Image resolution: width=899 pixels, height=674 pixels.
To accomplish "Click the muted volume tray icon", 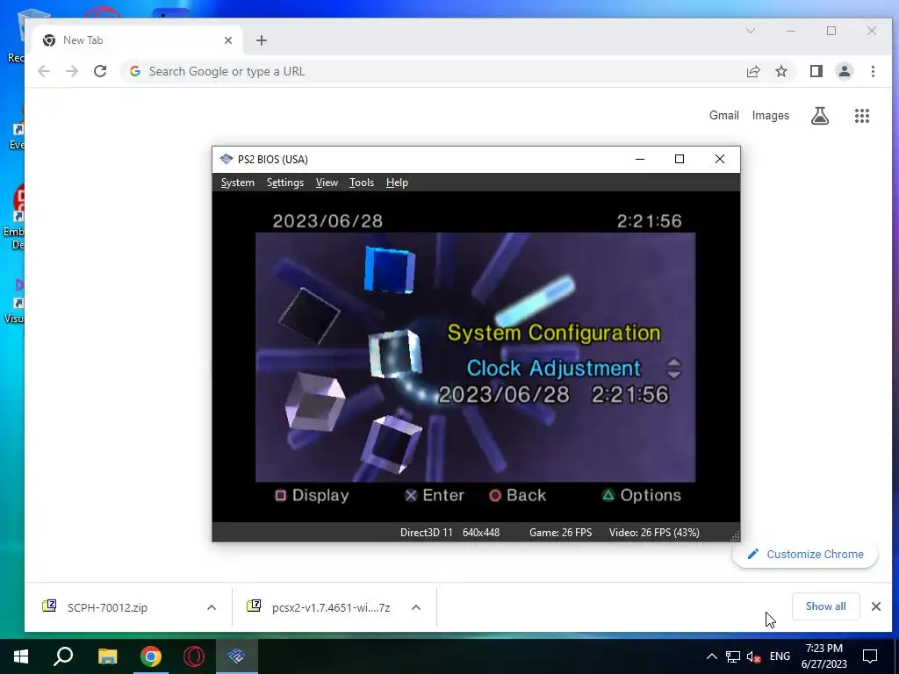I will click(x=754, y=656).
